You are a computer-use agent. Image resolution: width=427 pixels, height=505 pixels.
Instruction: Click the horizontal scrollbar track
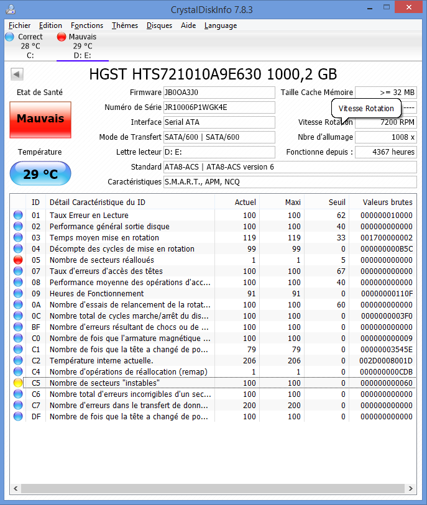213,488
